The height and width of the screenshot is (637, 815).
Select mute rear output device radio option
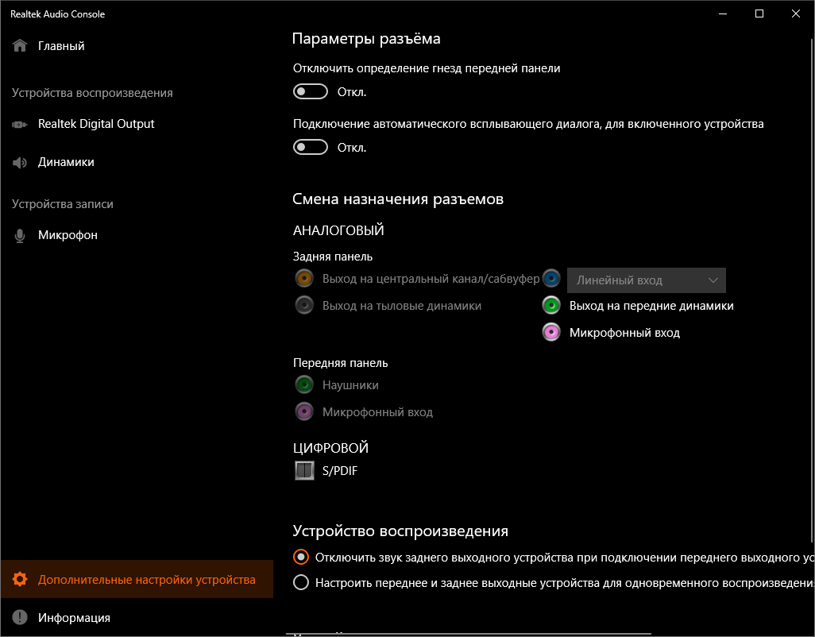[x=301, y=557]
